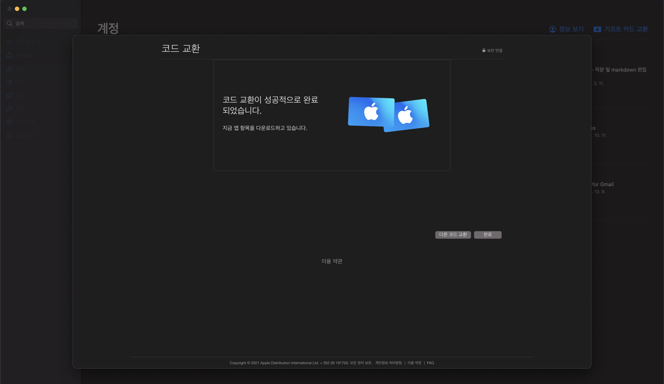Click the 다른 코드 교환 button

(x=453, y=235)
